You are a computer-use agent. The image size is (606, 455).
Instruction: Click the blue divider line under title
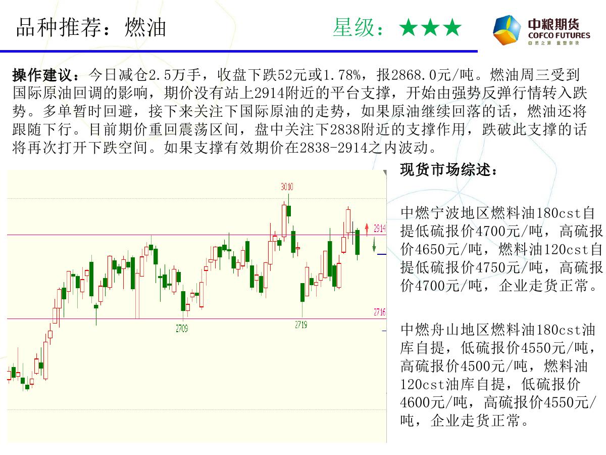click(x=238, y=51)
